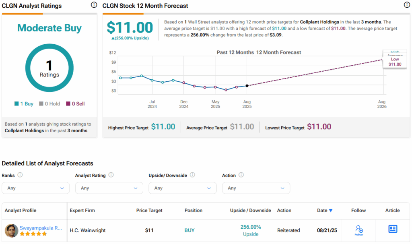
Task: Click the analyst's profile photo
Action: pos(11,231)
